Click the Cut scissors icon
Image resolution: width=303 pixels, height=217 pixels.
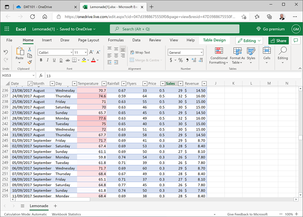(30, 50)
